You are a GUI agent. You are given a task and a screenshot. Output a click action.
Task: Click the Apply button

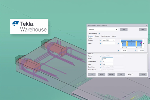click(x=101, y=74)
